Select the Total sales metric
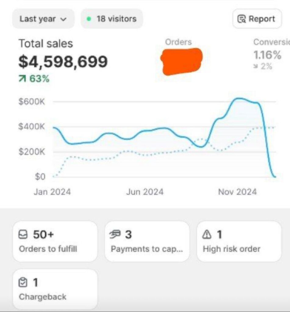 point(46,44)
